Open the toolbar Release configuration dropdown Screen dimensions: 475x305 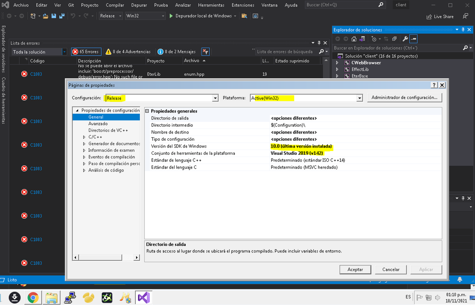pos(111,16)
